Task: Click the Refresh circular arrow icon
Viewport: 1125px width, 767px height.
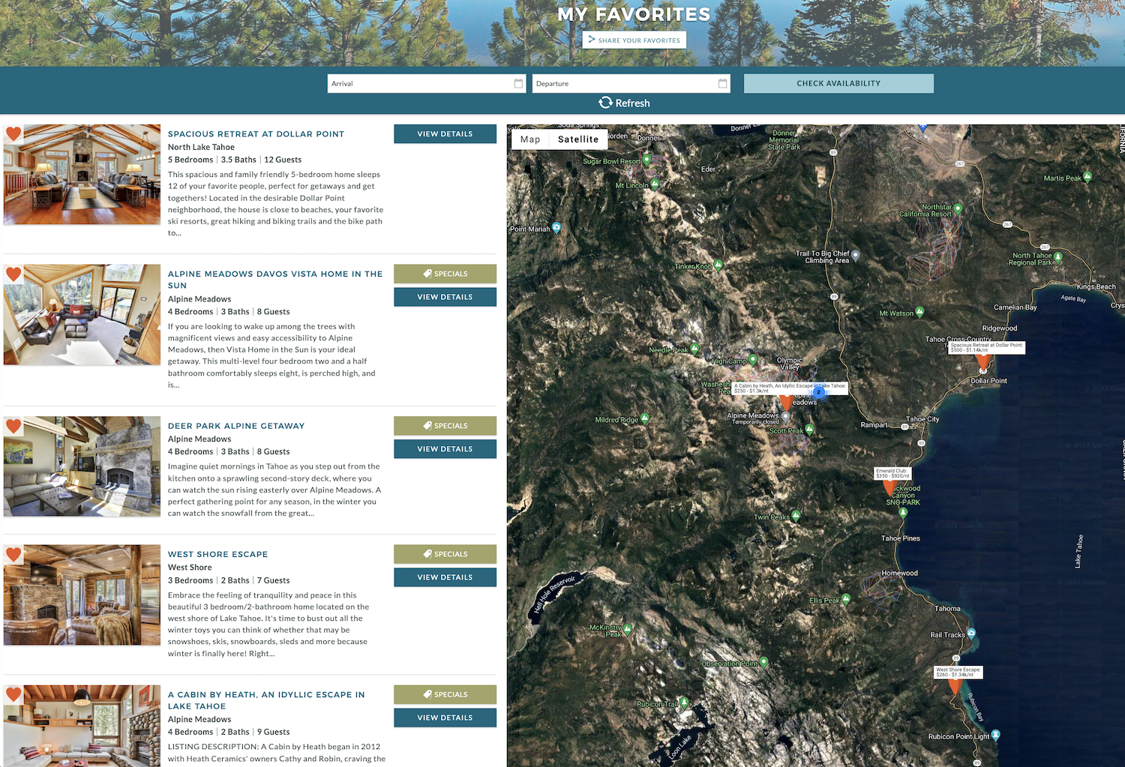Action: (605, 103)
